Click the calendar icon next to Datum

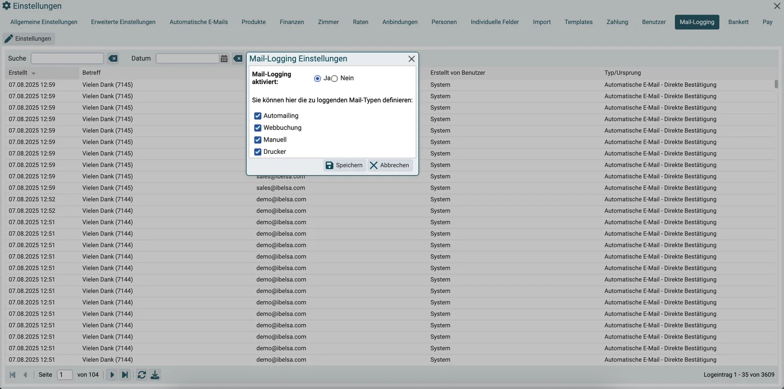[224, 58]
